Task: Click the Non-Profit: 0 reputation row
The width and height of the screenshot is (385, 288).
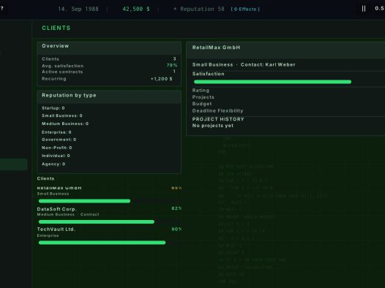Action: click(56, 148)
